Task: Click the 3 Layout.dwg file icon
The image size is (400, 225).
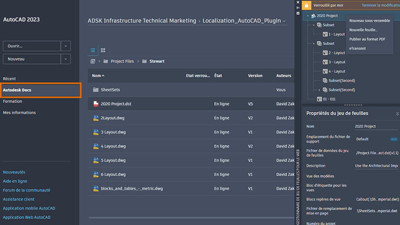Action: tap(96, 132)
